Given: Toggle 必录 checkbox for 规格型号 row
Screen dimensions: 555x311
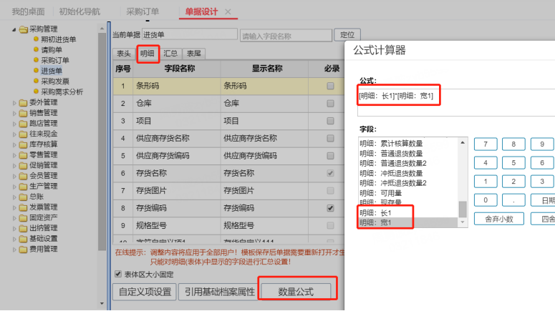Looking at the screenshot, I should [330, 225].
